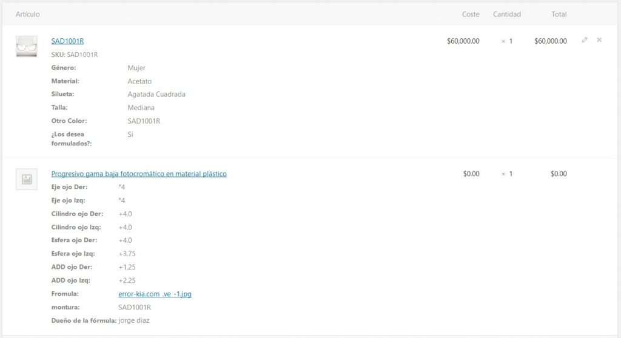The width and height of the screenshot is (621, 338).
Task: Click the Cantidad column header
Action: [507, 14]
